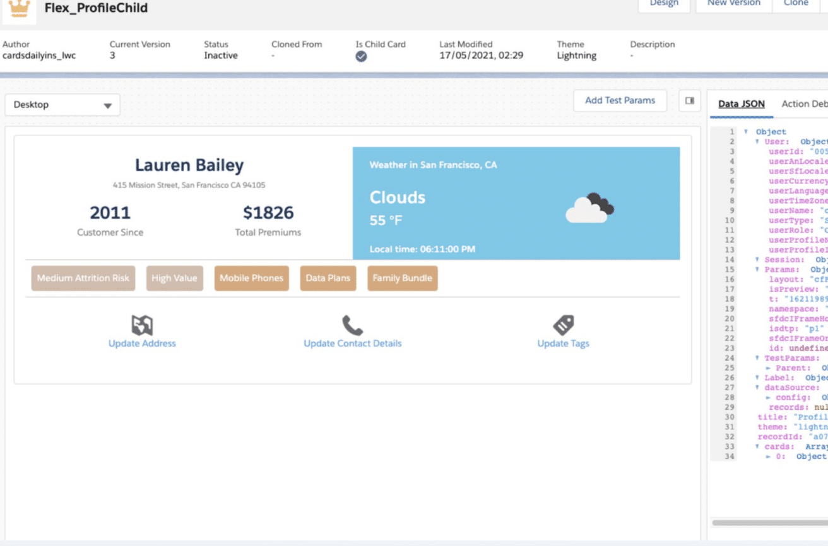Click the Update Tags tag icon
828x546 pixels.
click(x=563, y=325)
